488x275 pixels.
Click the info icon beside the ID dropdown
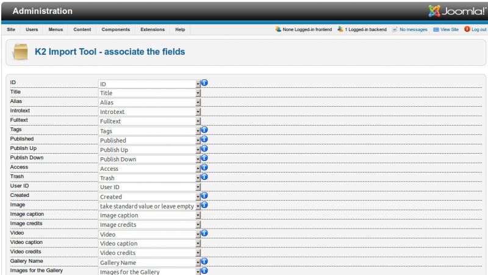pyautogui.click(x=204, y=83)
